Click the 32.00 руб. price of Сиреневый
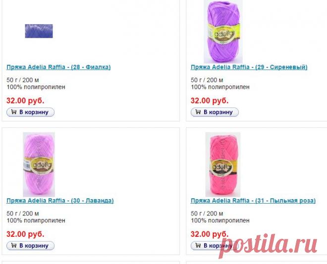Viewport: 327px width, 264px height. click(x=210, y=101)
